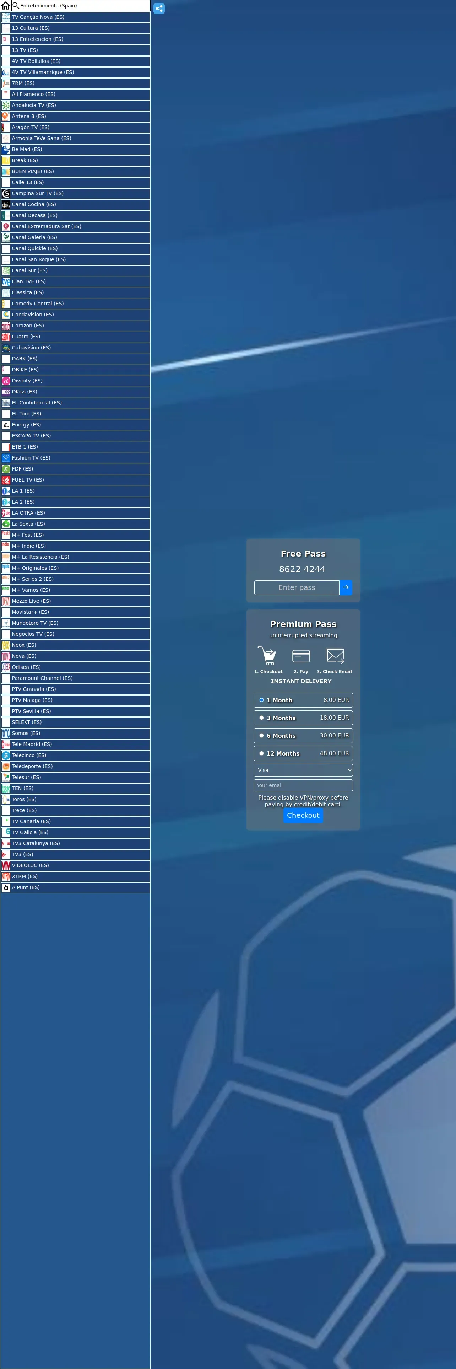456x1369 pixels.
Task: Click the La Sexta logo icon
Action: pos(6,524)
